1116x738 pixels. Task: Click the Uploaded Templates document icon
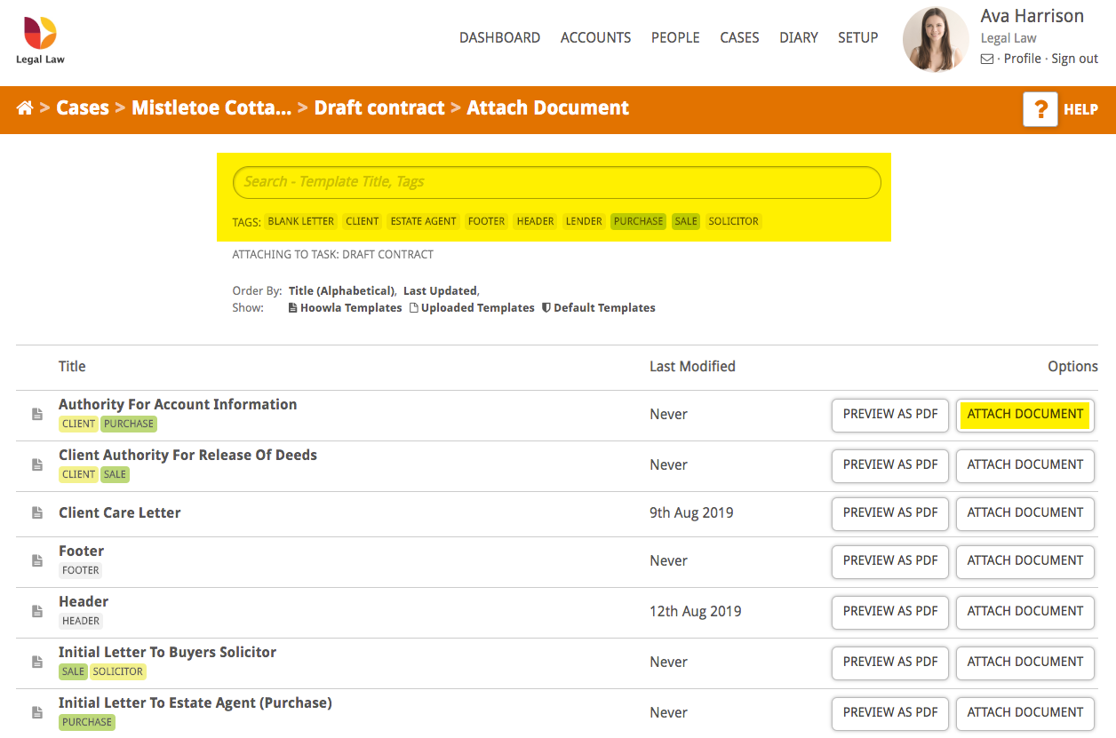pos(412,307)
